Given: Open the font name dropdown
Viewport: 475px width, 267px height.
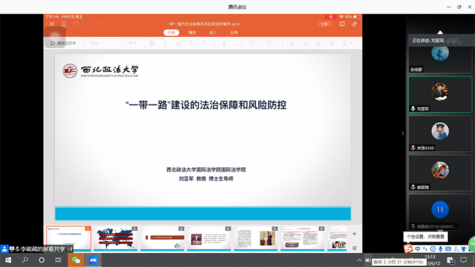Looking at the screenshot, I should [x=104, y=43].
